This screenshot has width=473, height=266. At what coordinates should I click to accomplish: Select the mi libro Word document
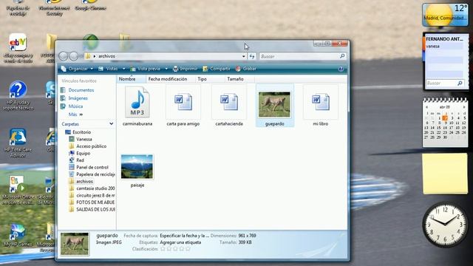[320, 103]
